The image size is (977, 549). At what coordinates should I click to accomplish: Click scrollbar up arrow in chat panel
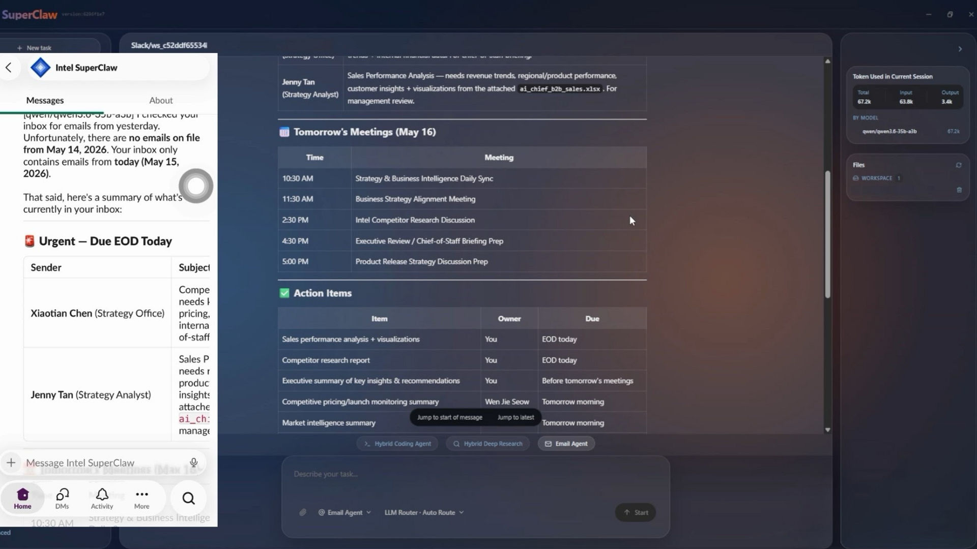pos(827,61)
